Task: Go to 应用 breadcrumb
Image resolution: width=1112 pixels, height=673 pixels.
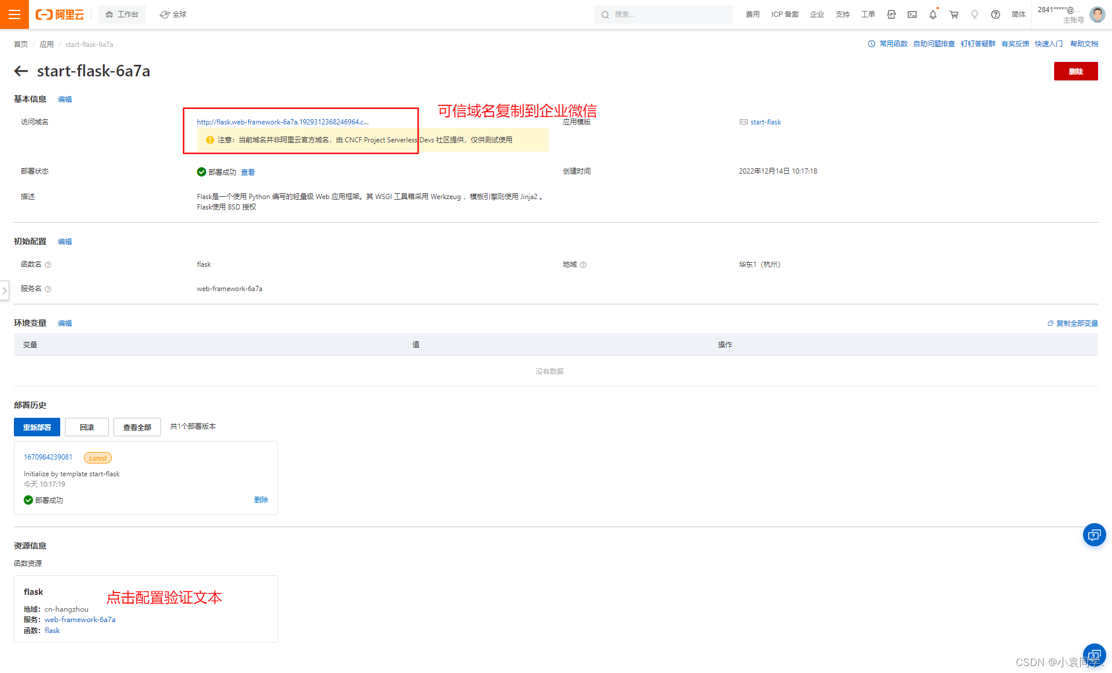Action: point(47,45)
